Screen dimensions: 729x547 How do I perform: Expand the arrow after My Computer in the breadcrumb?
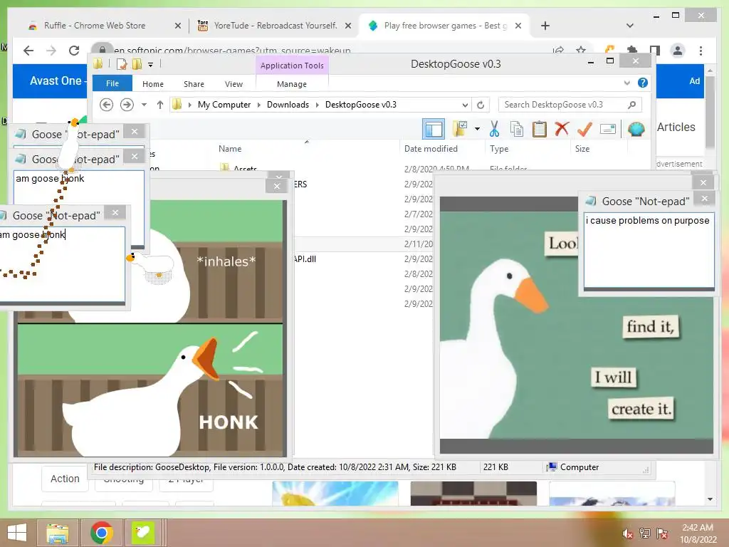[x=259, y=105]
